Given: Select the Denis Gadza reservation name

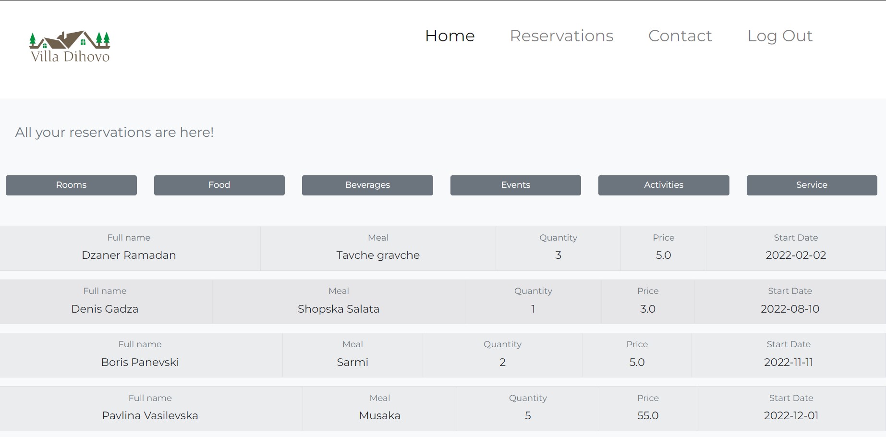Looking at the screenshot, I should tap(105, 309).
